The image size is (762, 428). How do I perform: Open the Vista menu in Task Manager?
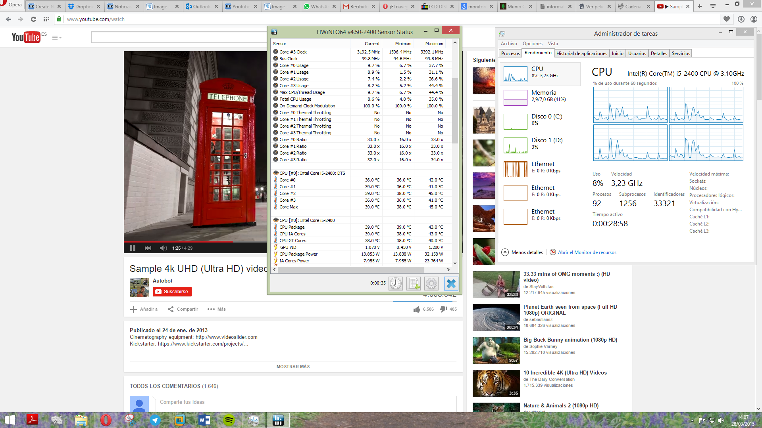pyautogui.click(x=553, y=44)
